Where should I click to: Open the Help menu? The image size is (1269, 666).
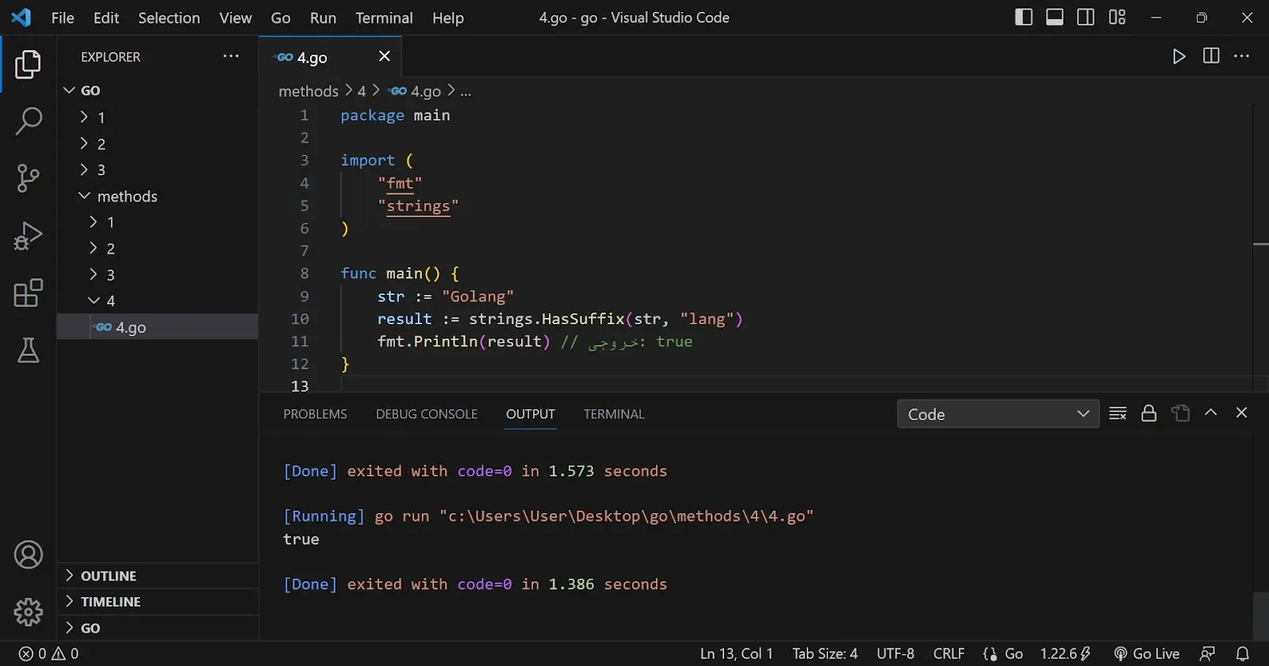coord(448,17)
